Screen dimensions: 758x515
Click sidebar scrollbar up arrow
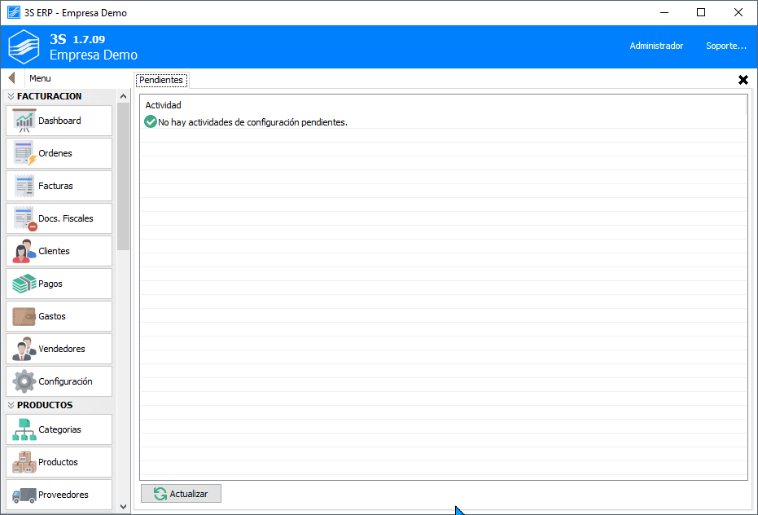pyautogui.click(x=123, y=96)
